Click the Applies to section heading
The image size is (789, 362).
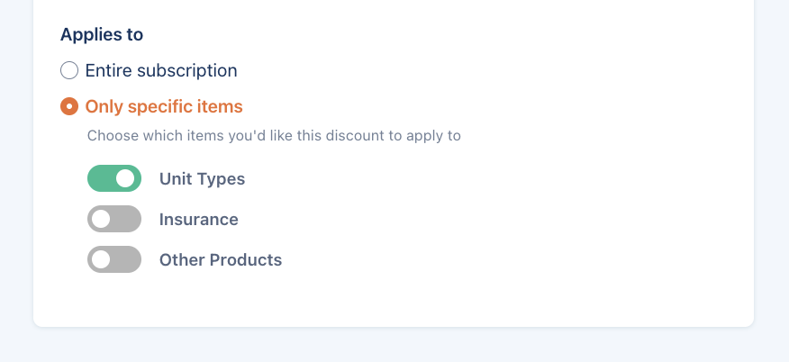pyautogui.click(x=102, y=35)
